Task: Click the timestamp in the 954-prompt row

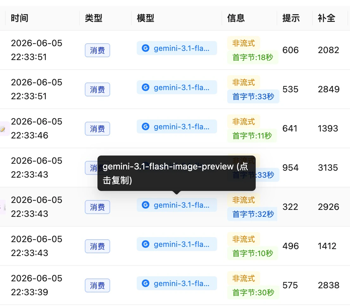Action: 37,168
